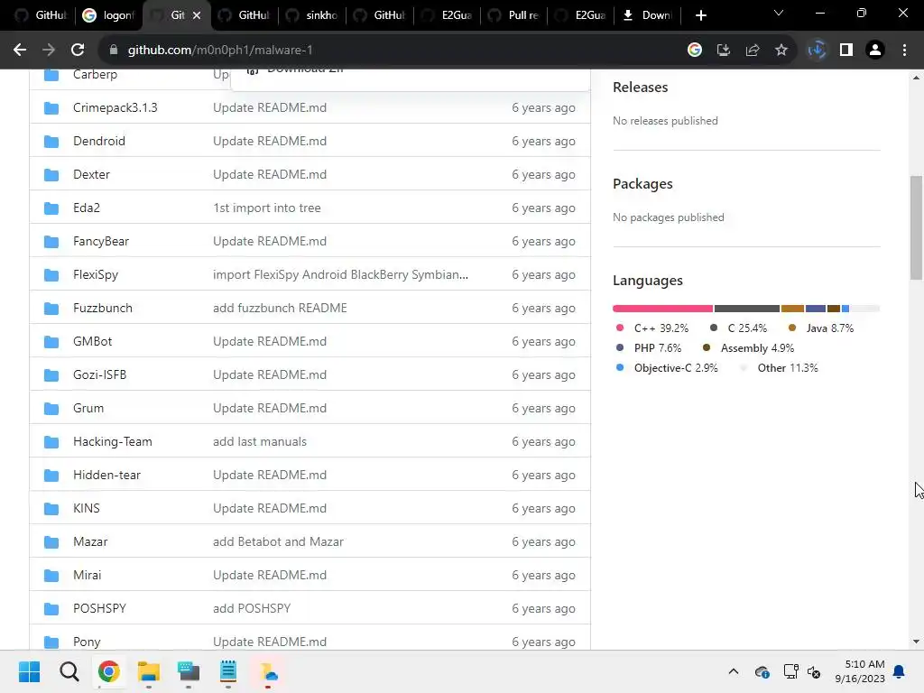The width and height of the screenshot is (924, 693).
Task: Open the POSHSPY folder link
Action: coord(99,609)
